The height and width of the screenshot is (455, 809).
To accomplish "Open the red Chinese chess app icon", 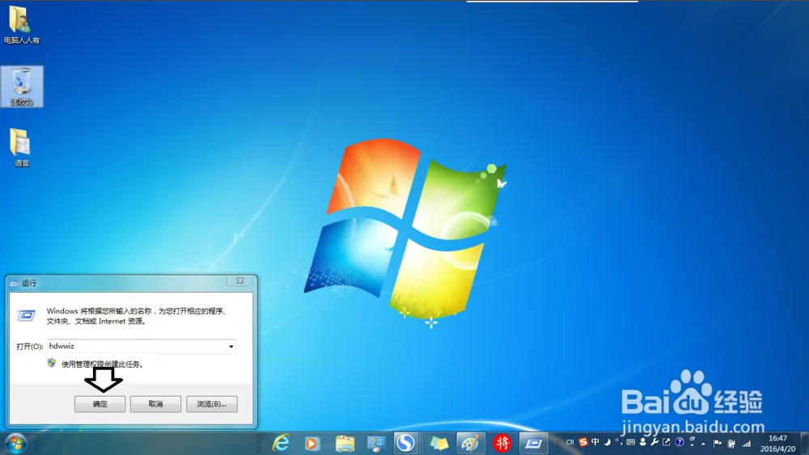I will pyautogui.click(x=502, y=443).
